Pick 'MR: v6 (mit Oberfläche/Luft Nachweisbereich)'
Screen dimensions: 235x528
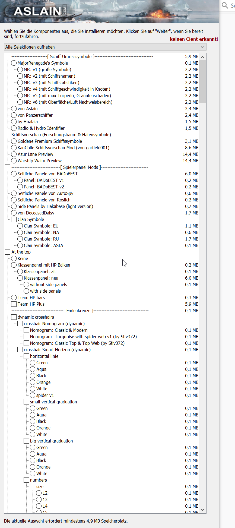pos(20,102)
